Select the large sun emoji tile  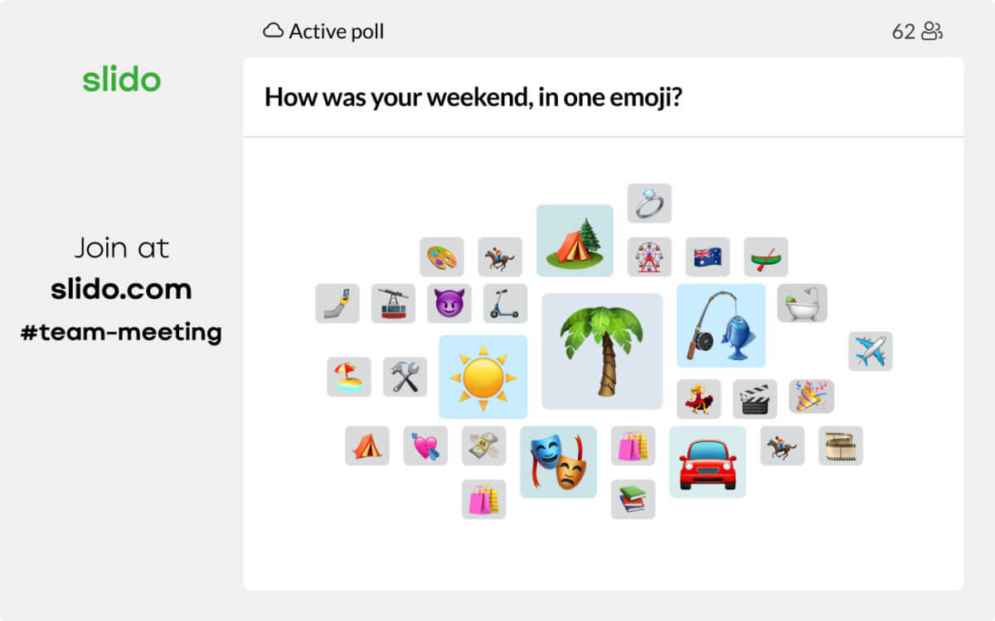point(483,377)
